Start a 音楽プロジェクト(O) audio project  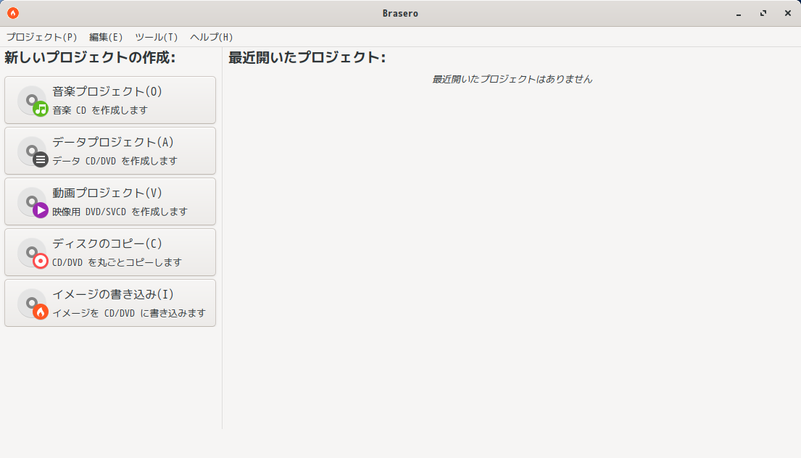(110, 100)
